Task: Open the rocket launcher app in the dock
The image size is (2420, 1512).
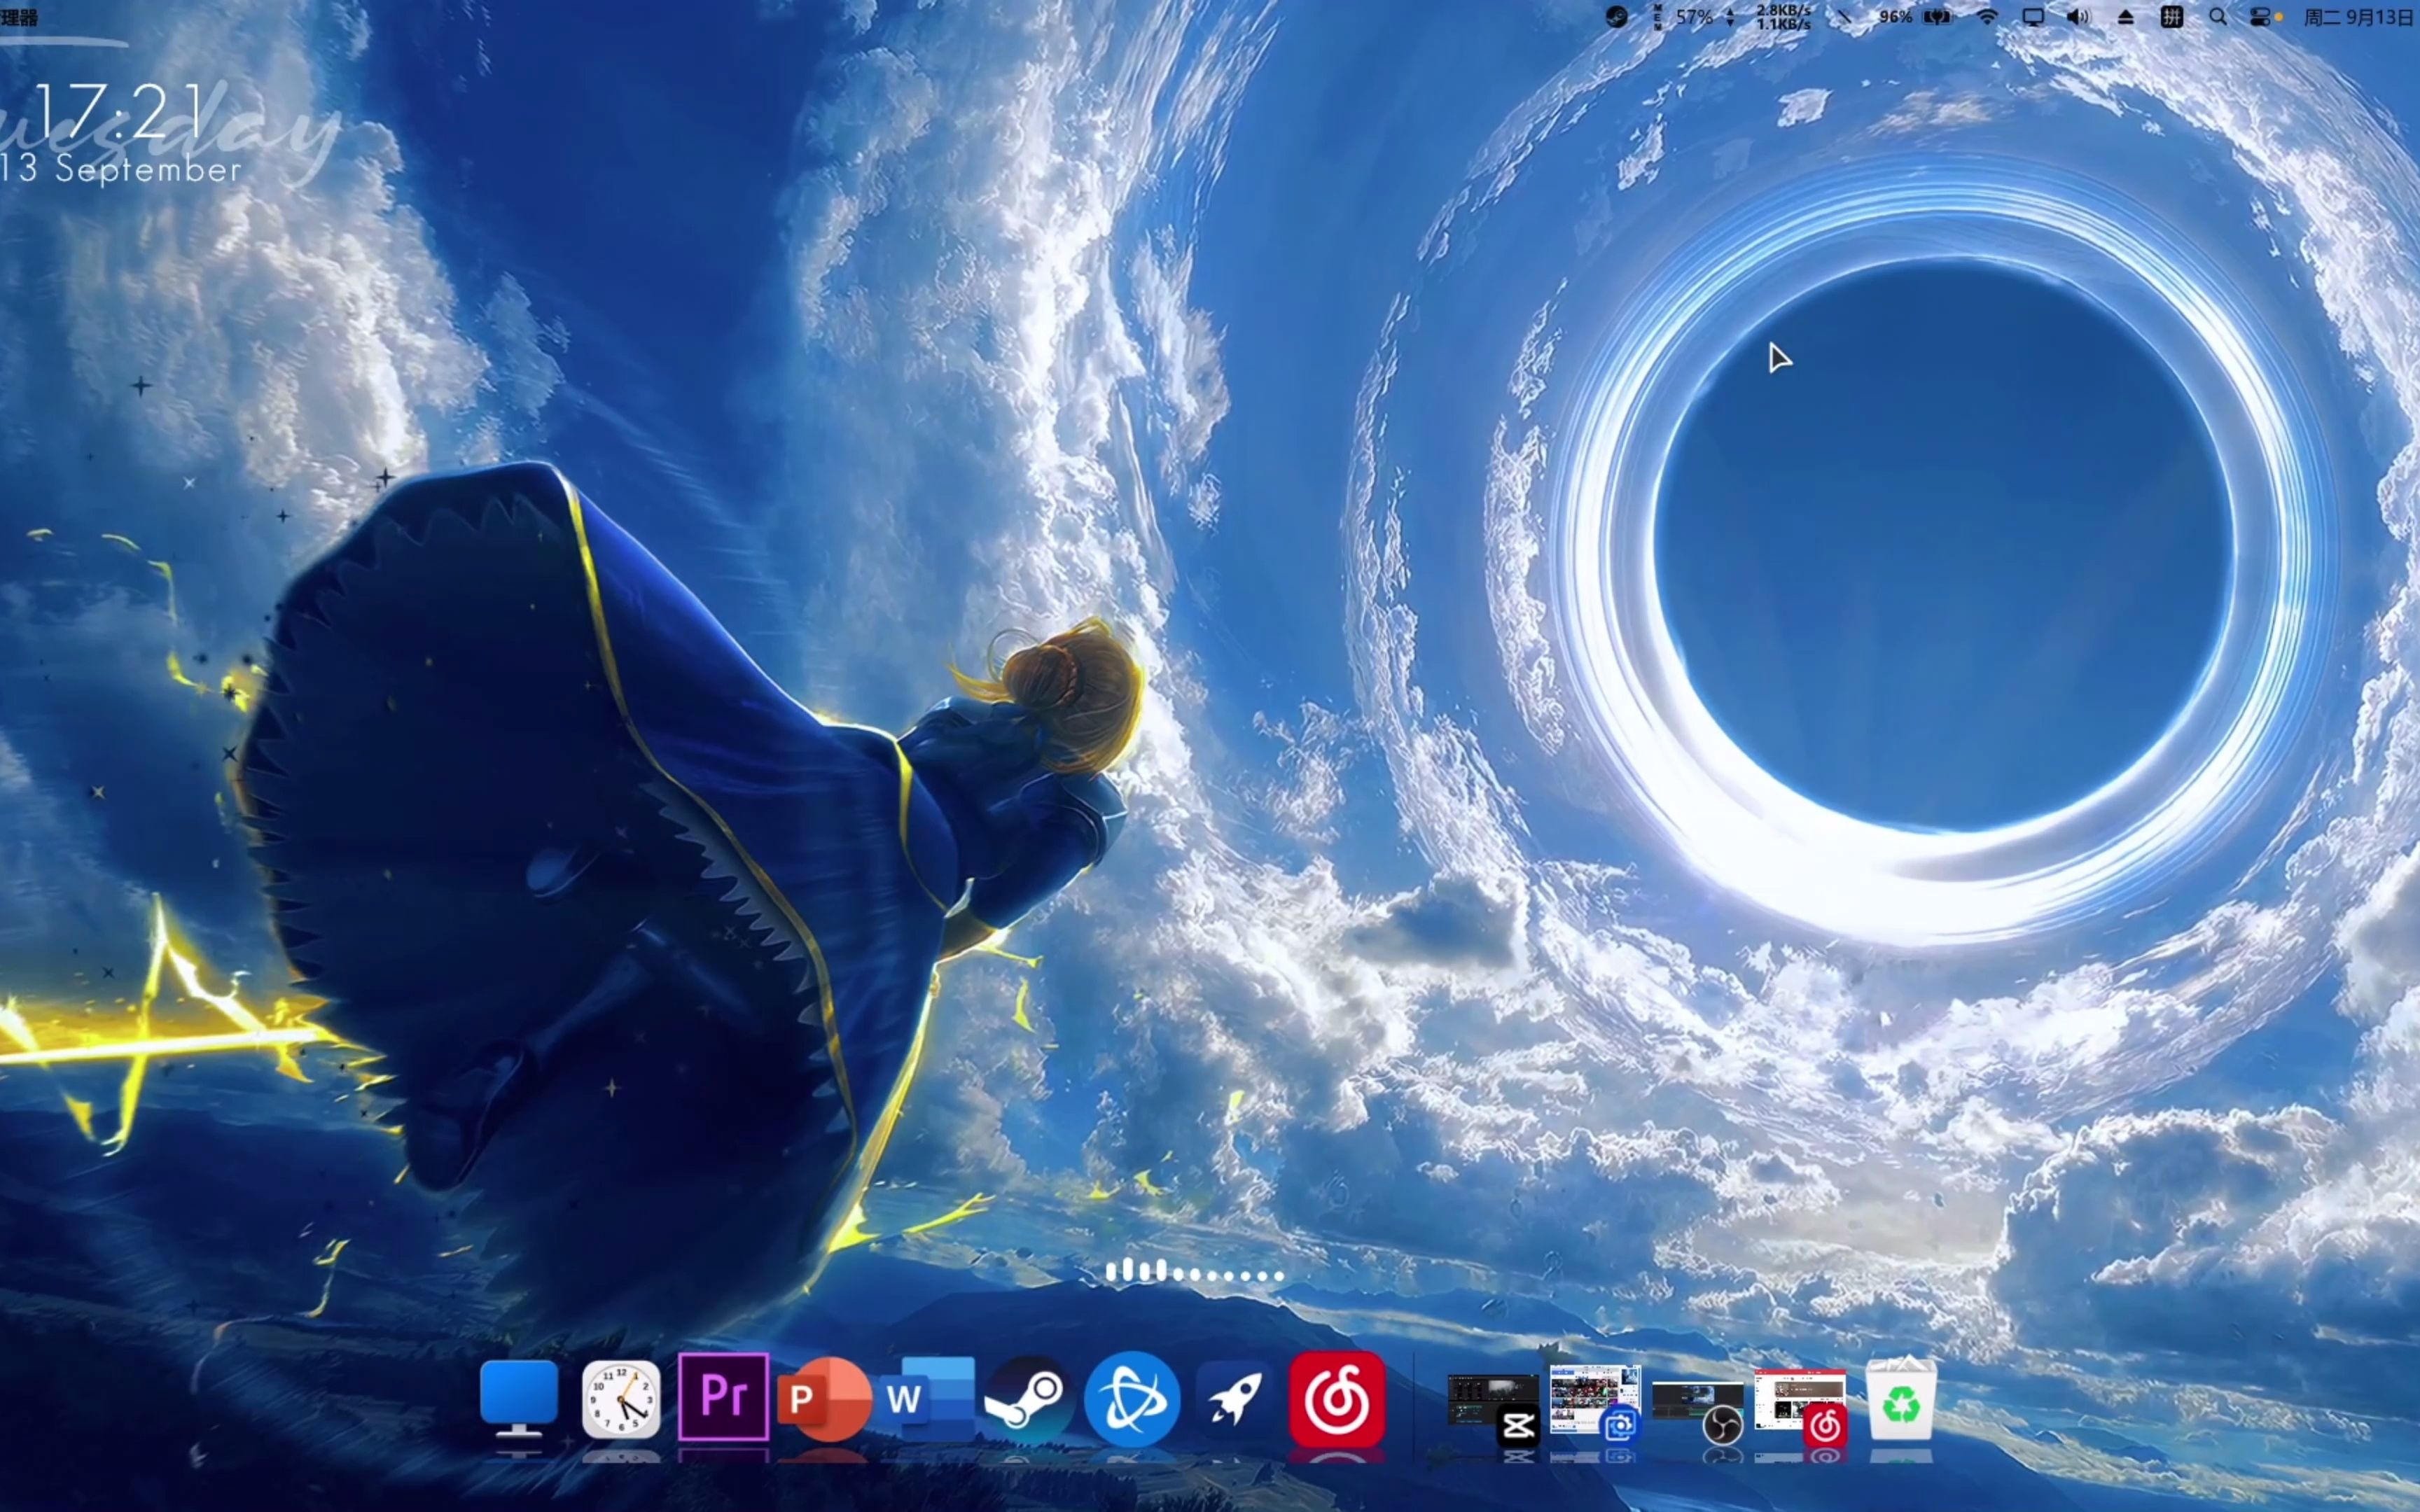Action: pyautogui.click(x=1235, y=1398)
